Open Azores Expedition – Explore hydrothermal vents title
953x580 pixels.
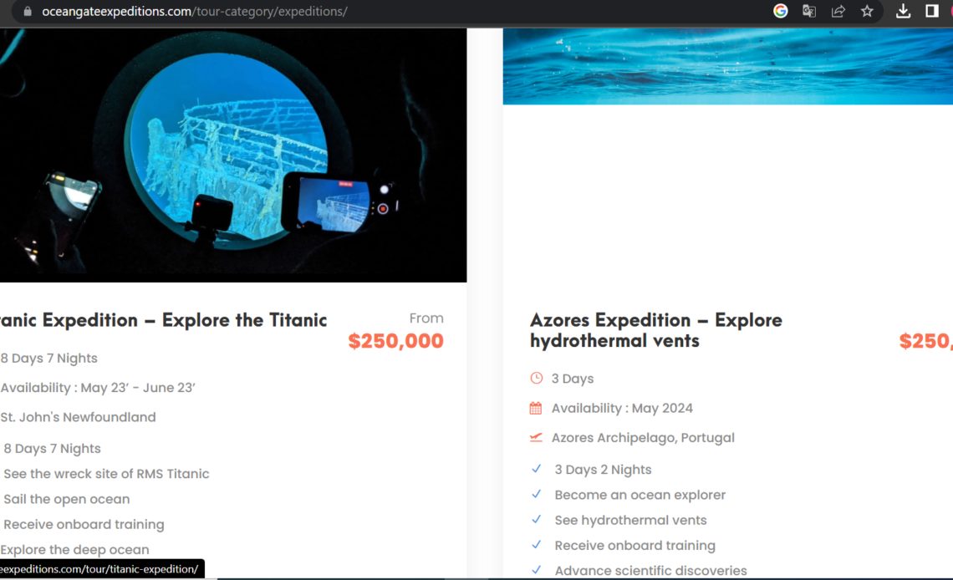(655, 330)
